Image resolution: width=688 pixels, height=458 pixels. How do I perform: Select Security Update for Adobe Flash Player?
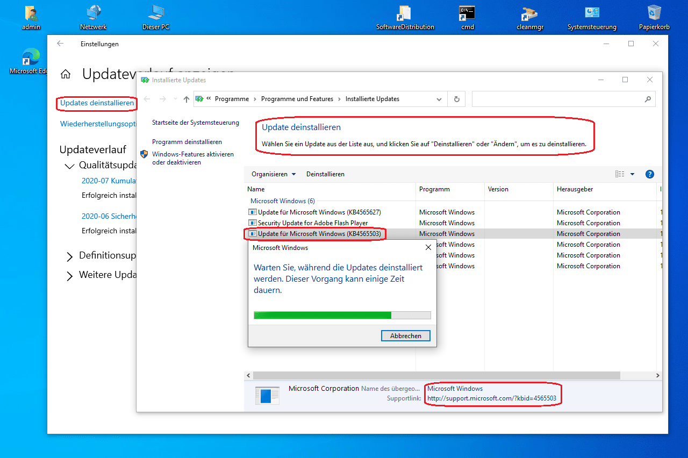(313, 223)
